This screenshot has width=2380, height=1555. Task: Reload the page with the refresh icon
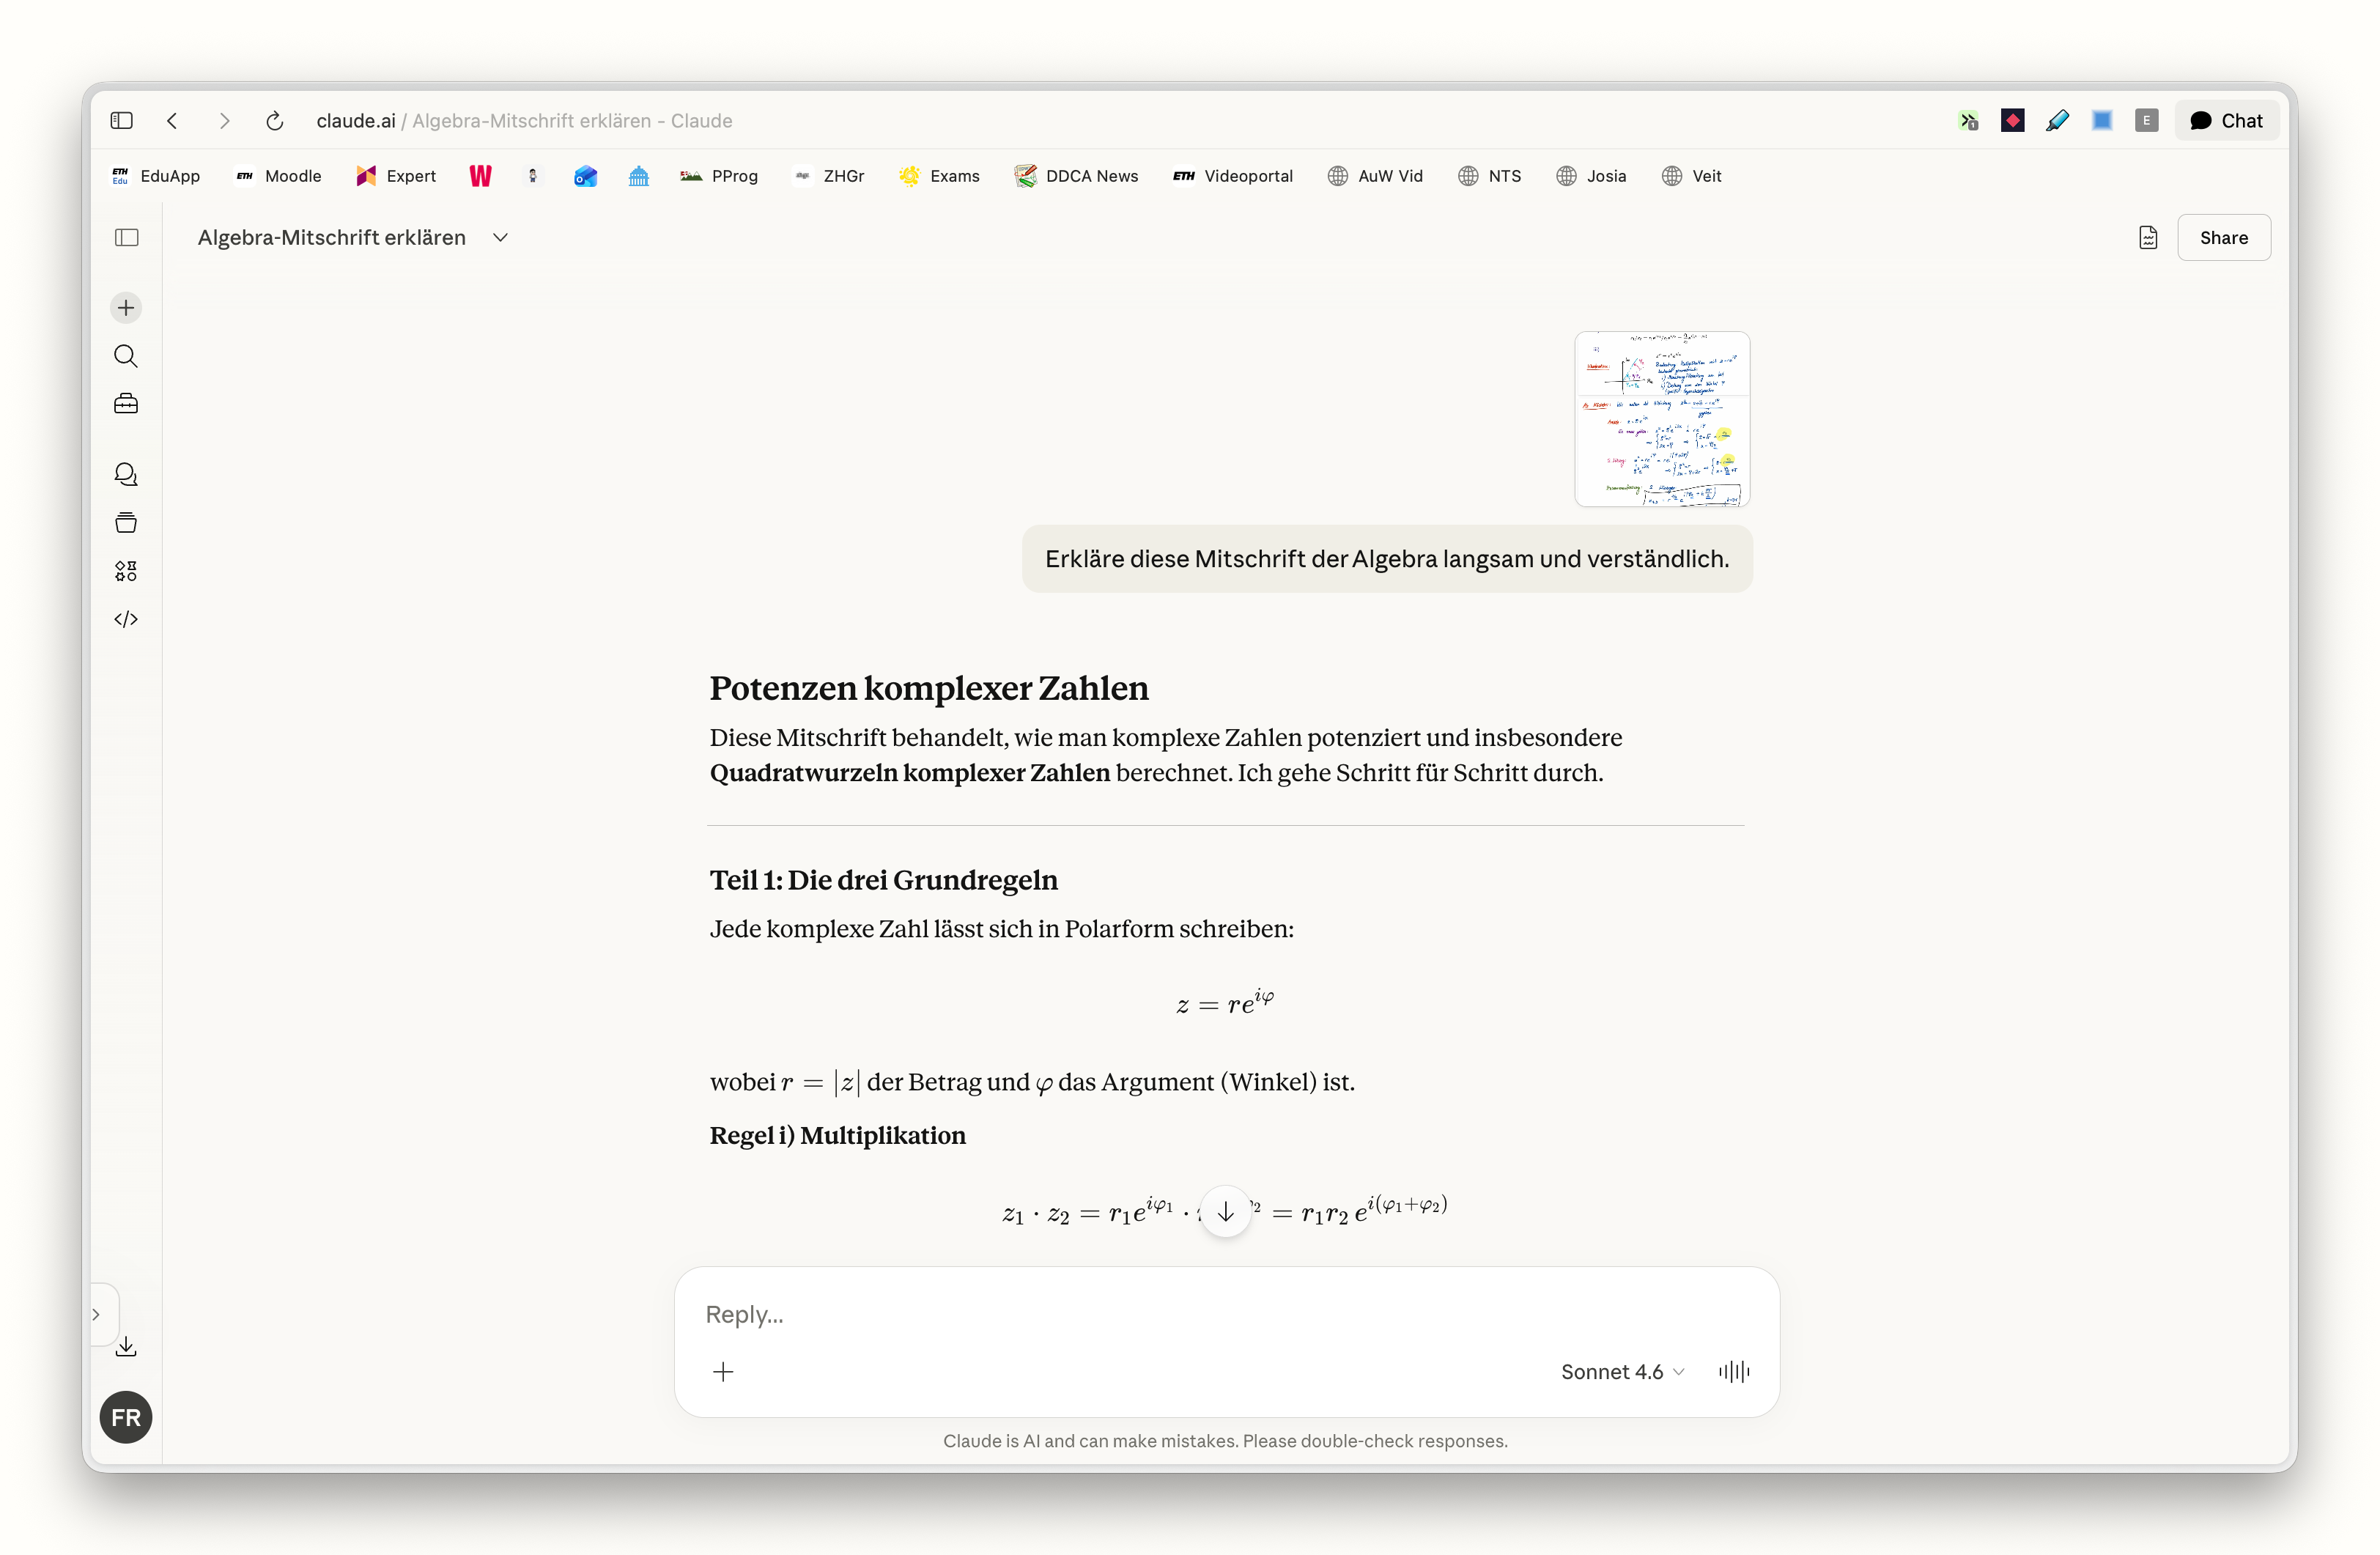(275, 121)
